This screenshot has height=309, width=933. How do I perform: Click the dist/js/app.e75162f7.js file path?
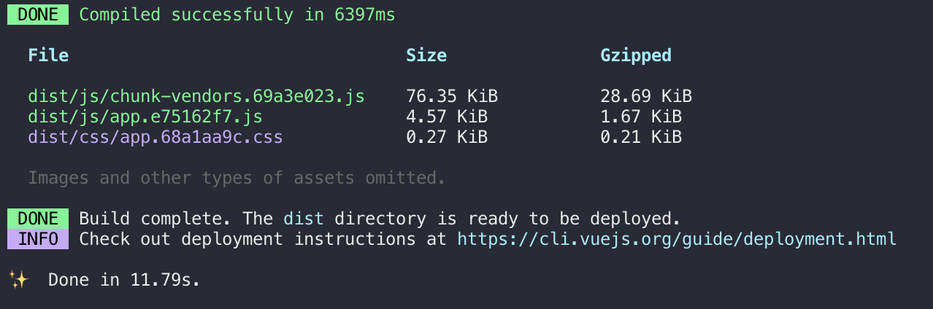(145, 117)
